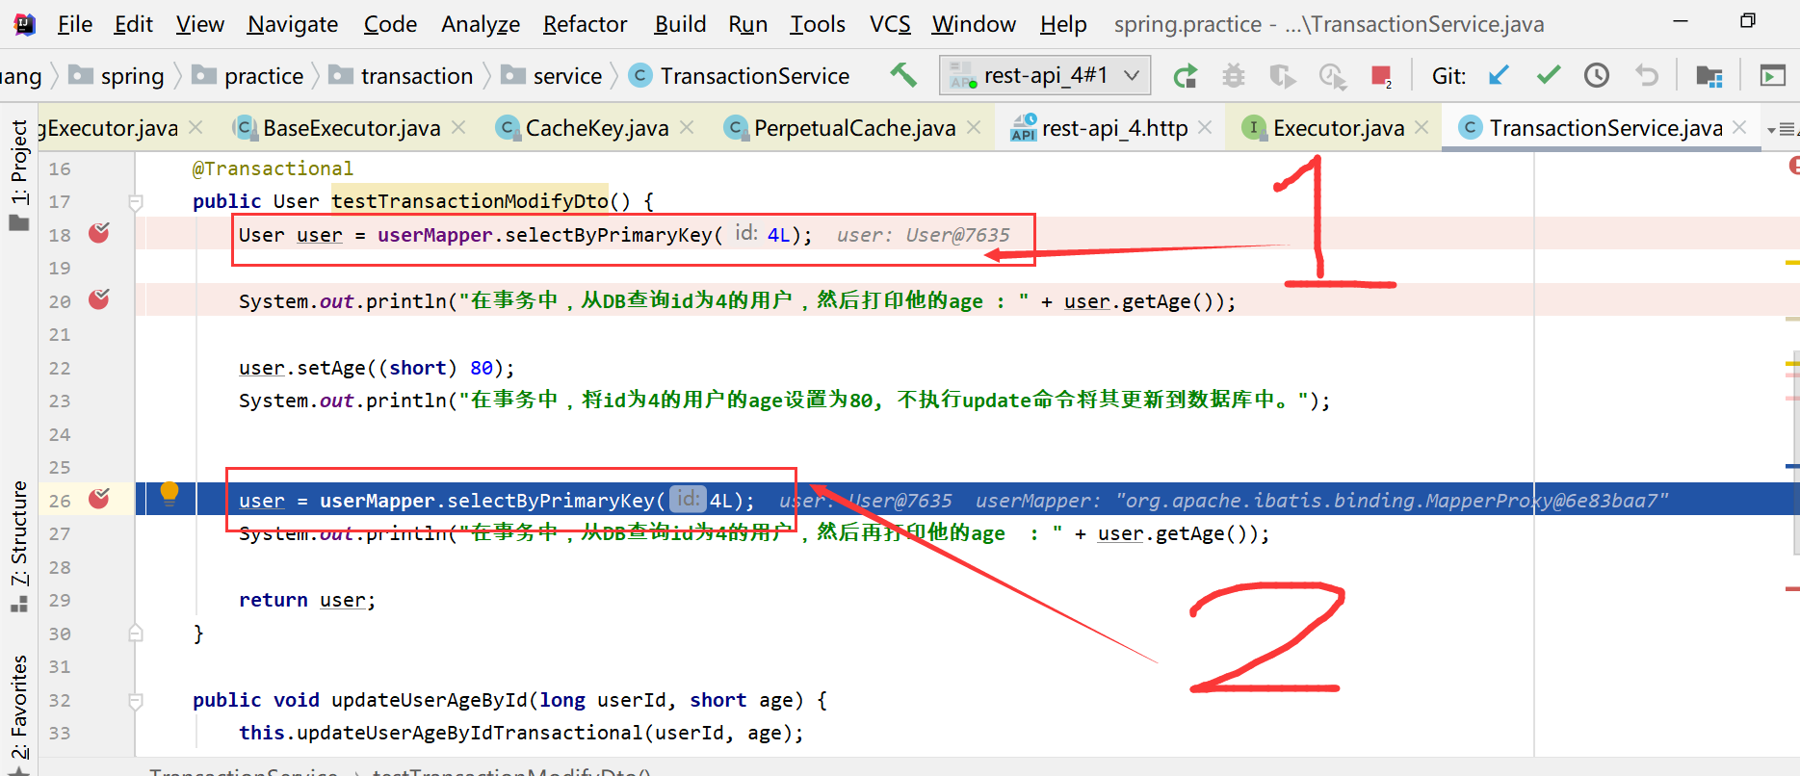Open the View menu
This screenshot has height=776, width=1800.
(x=199, y=24)
